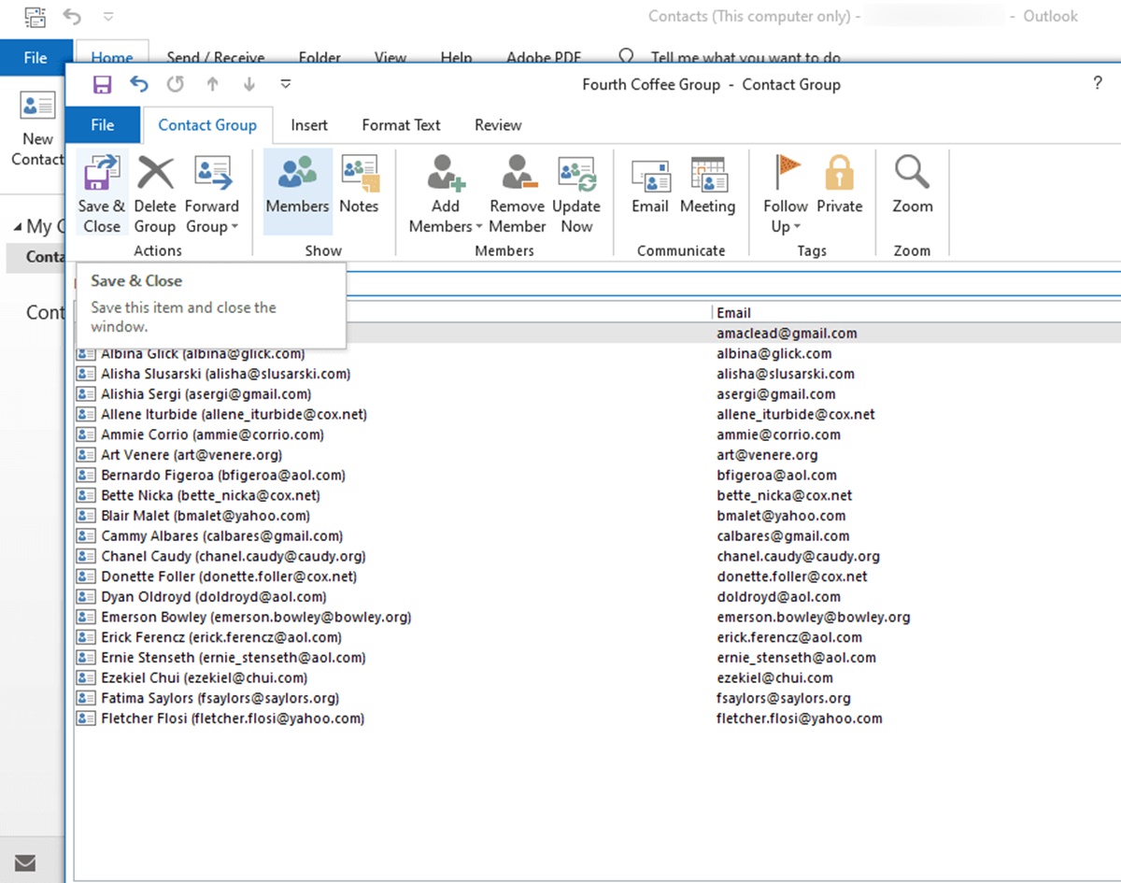Select the Bernardo Figeroa member row

[223, 476]
